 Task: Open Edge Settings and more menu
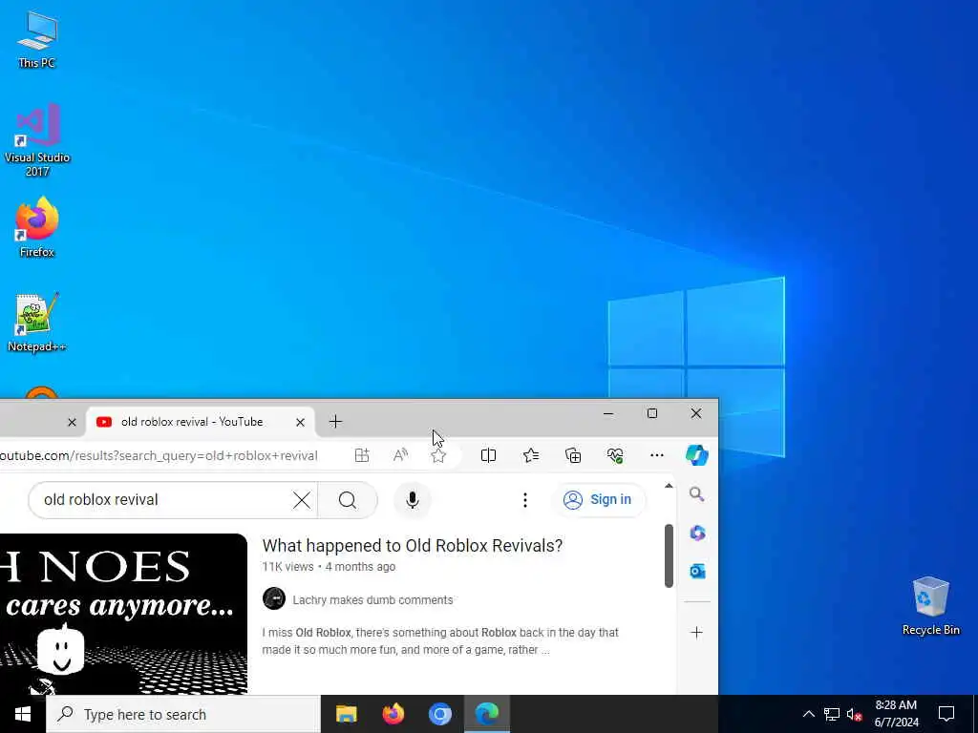tap(657, 455)
